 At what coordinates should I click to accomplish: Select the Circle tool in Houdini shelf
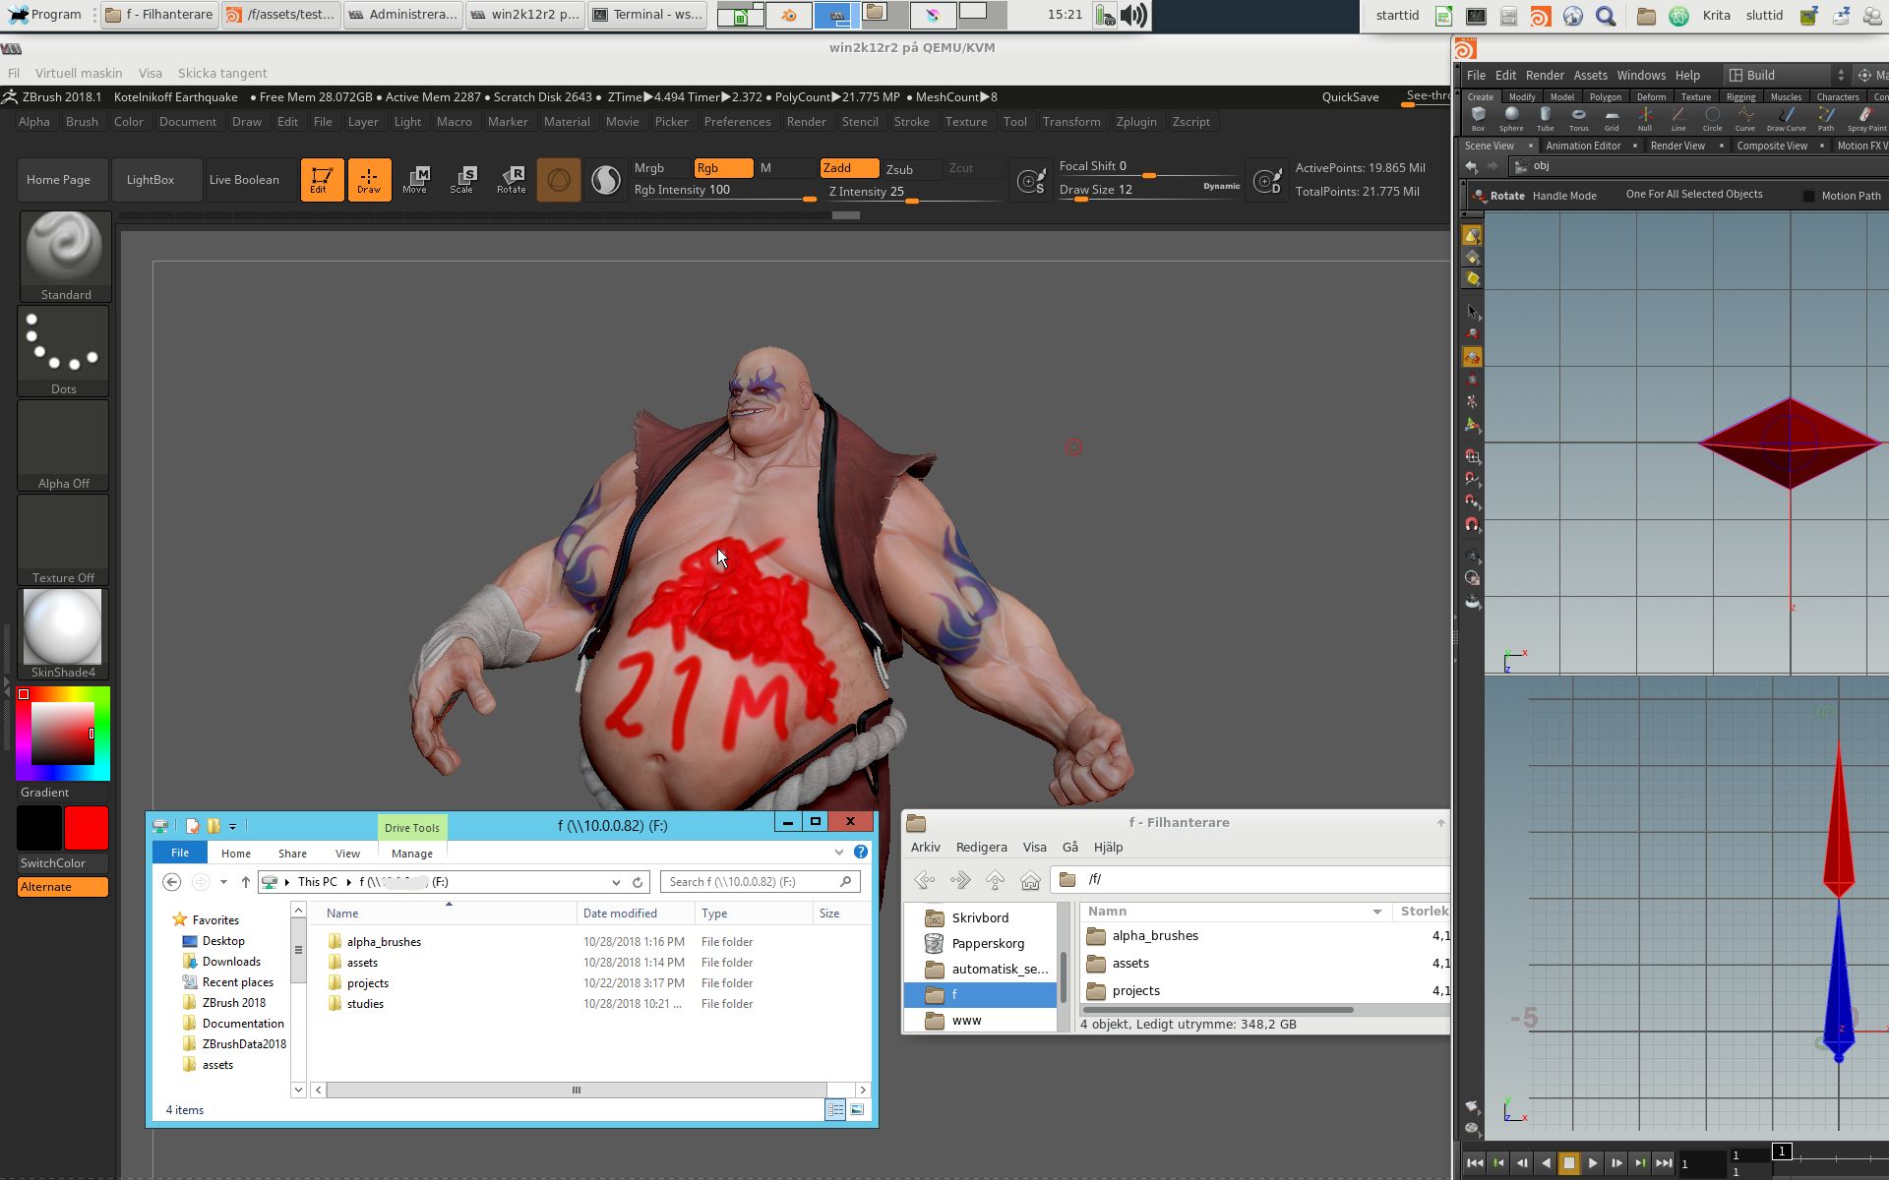tap(1712, 119)
